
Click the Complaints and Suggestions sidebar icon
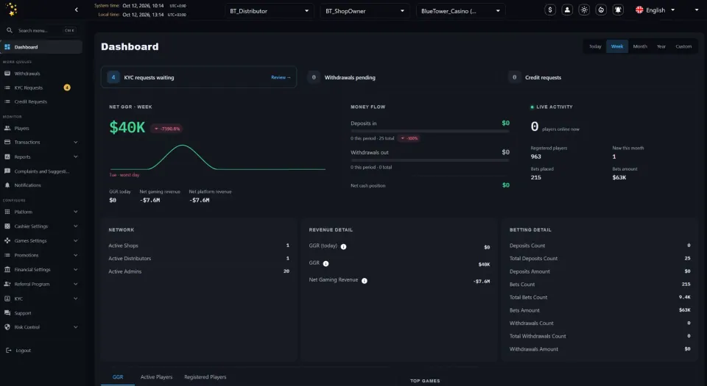7,171
